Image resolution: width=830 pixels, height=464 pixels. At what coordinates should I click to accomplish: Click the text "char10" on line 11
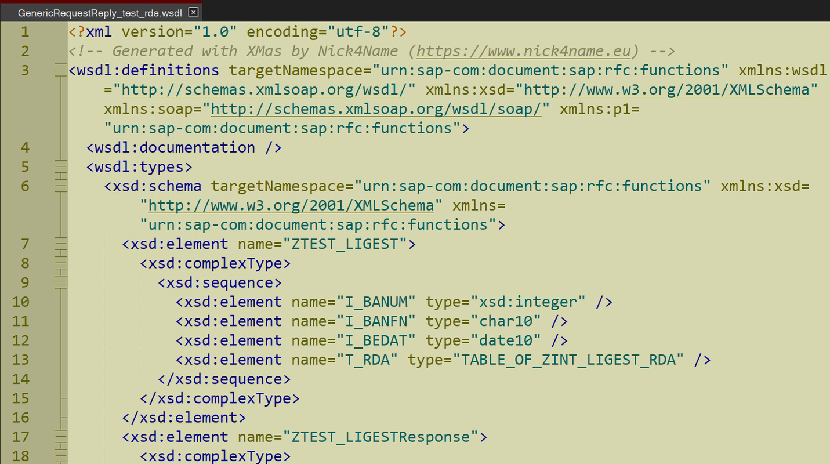(506, 321)
